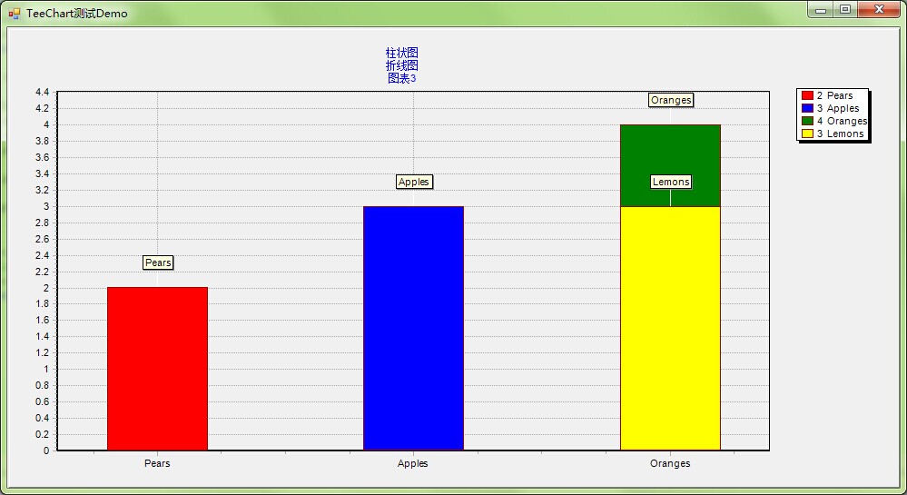907x495 pixels.
Task: Click the 4.4 y-axis value
Action: (43, 92)
